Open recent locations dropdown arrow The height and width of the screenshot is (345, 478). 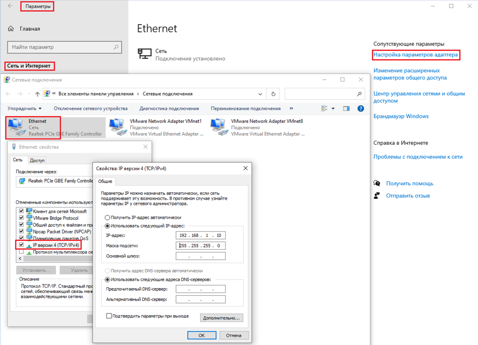point(29,94)
